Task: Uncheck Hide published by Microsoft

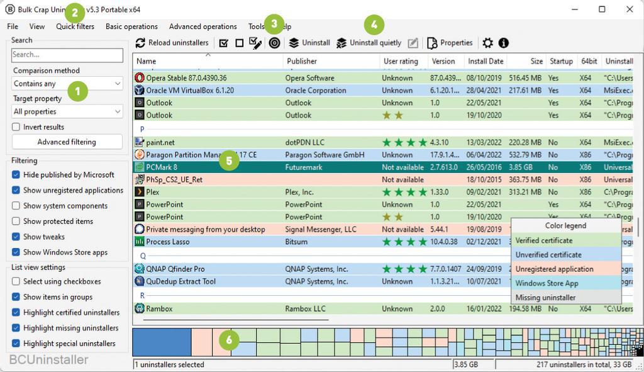Action: [16, 175]
